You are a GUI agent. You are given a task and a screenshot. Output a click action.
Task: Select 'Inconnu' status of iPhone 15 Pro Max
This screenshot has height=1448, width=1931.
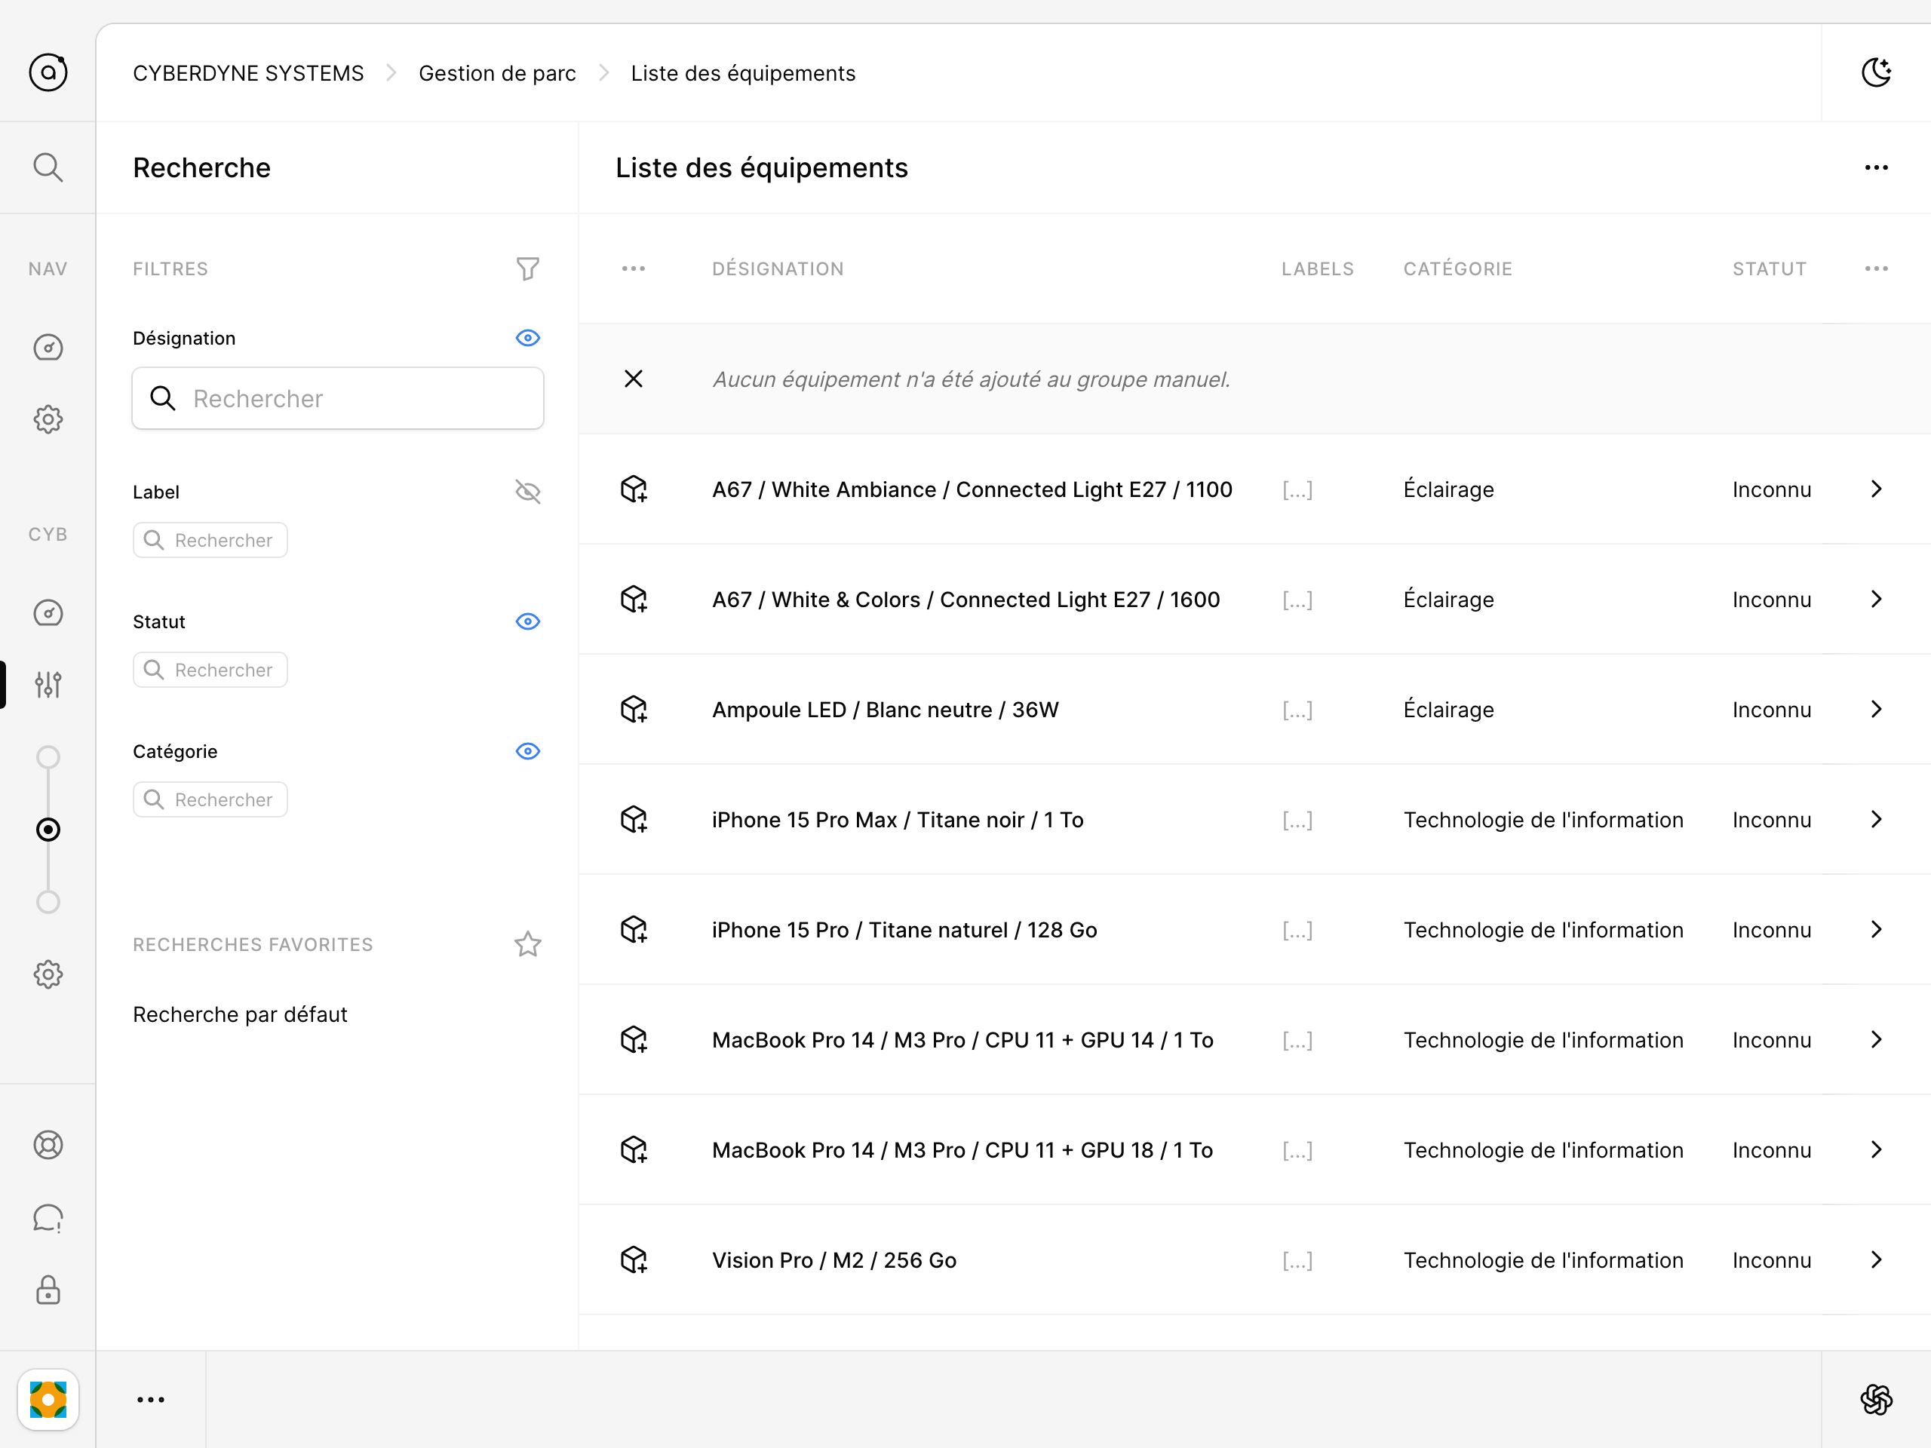[1771, 820]
